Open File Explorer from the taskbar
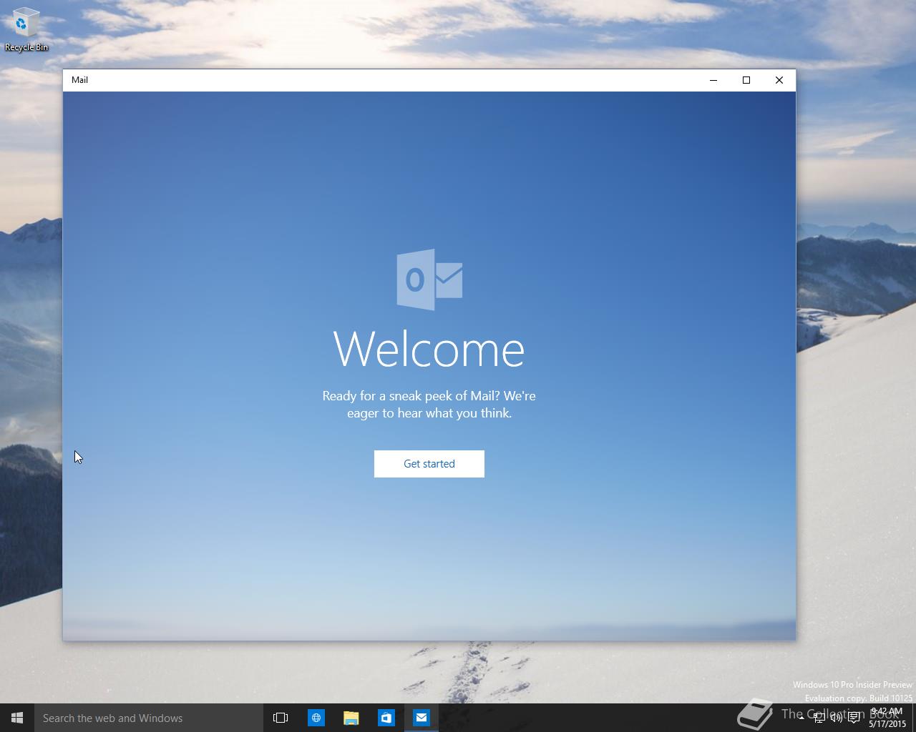 tap(351, 718)
